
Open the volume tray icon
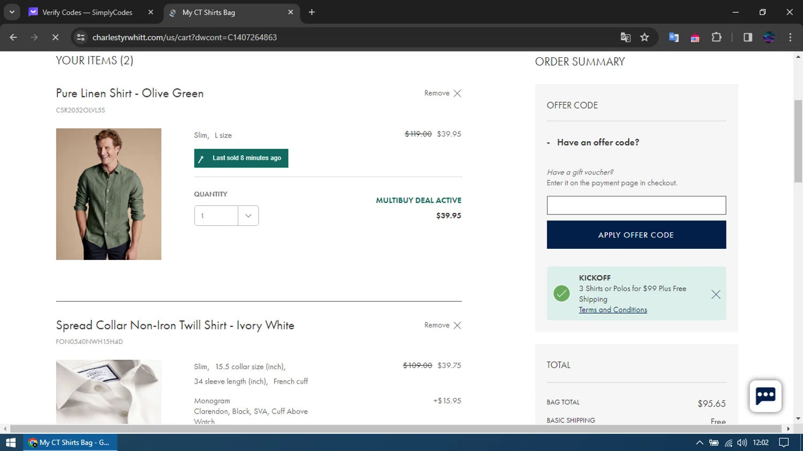741,442
